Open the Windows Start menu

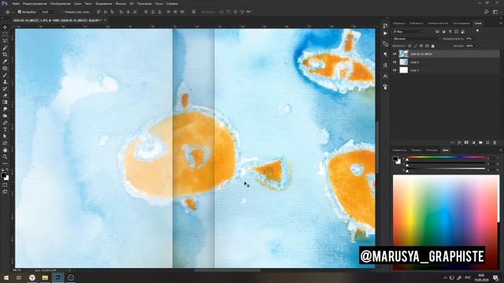6,277
